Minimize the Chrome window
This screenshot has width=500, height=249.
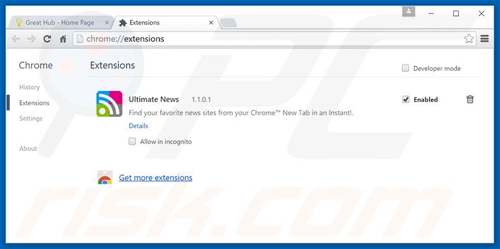432,13
